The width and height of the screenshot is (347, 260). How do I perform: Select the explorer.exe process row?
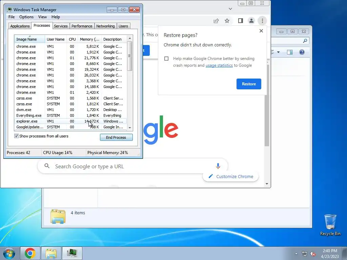[70, 121]
